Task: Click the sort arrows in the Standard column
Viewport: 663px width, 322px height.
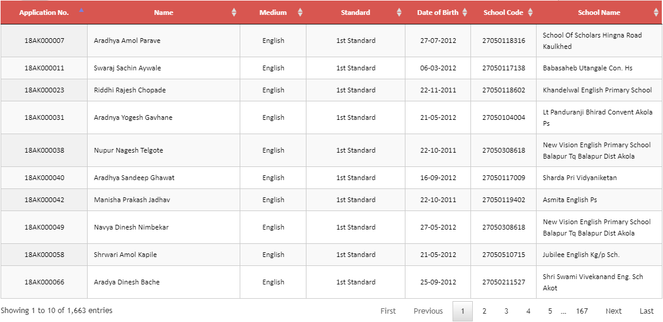Action: (x=399, y=13)
